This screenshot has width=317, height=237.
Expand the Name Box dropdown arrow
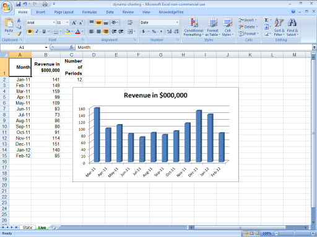[46, 48]
